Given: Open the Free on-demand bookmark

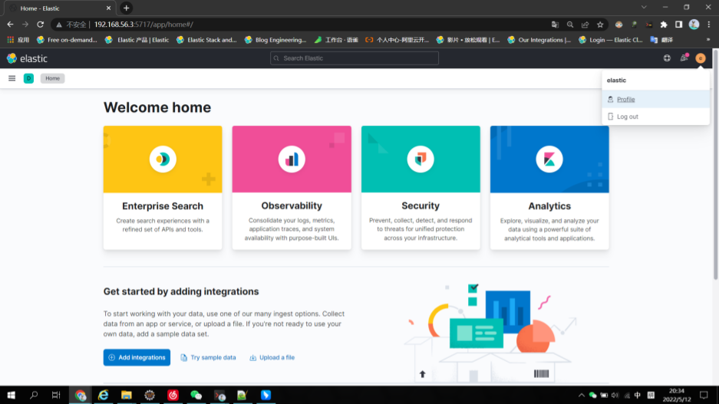Looking at the screenshot, I should 67,40.
